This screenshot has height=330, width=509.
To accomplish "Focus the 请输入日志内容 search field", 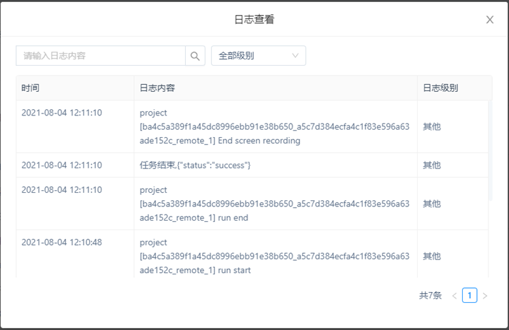I will 101,56.
